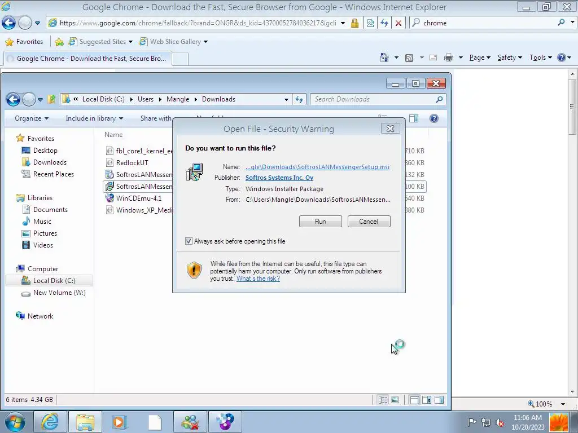Click the Internet Explorer forward arrow
The height and width of the screenshot is (433, 578).
[25, 23]
